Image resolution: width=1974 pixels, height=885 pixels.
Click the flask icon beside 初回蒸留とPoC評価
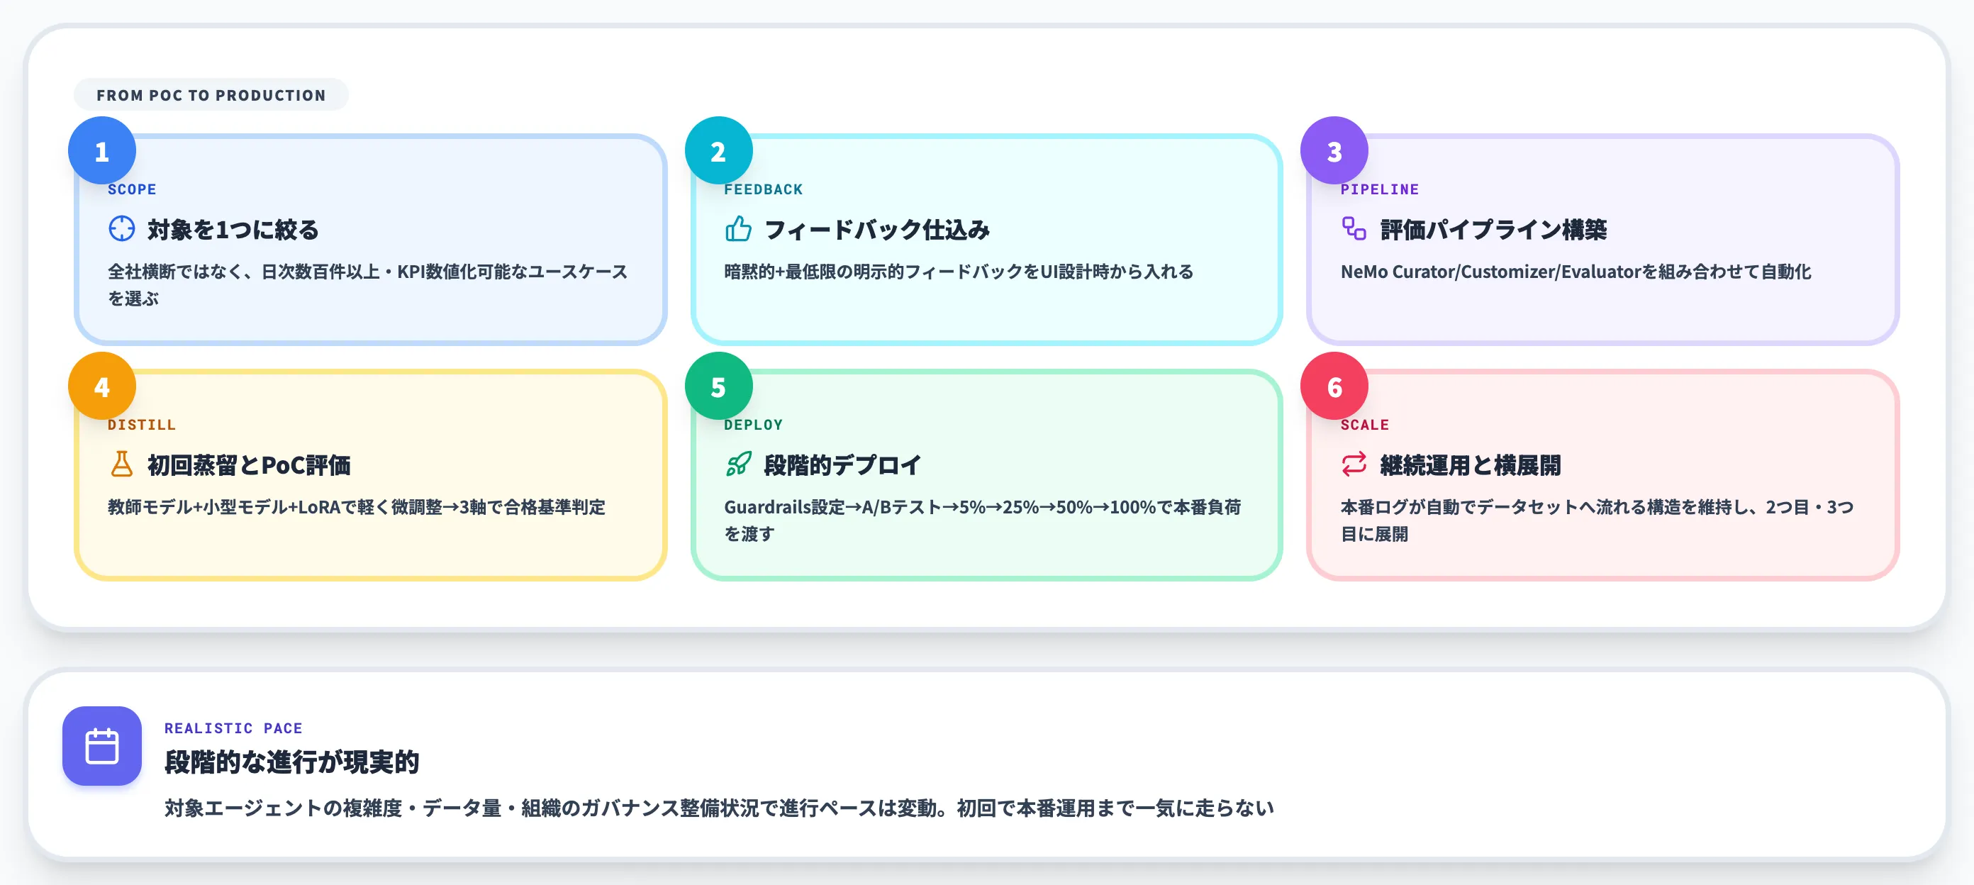click(122, 464)
